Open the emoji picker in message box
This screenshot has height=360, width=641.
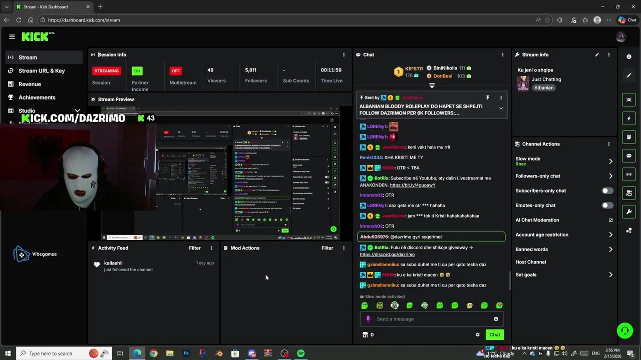pos(496,319)
